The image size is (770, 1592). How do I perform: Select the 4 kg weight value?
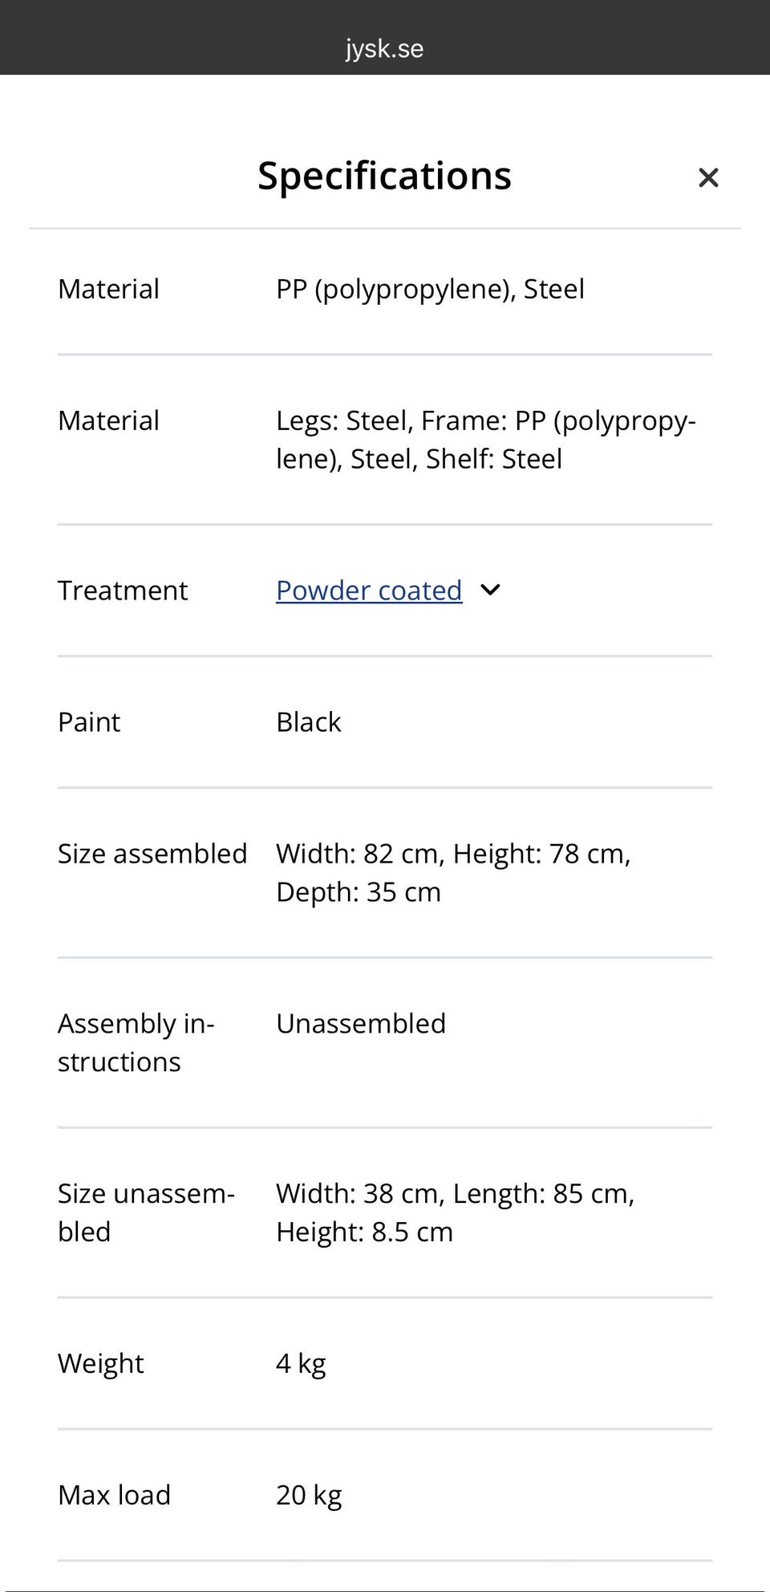(x=301, y=1363)
